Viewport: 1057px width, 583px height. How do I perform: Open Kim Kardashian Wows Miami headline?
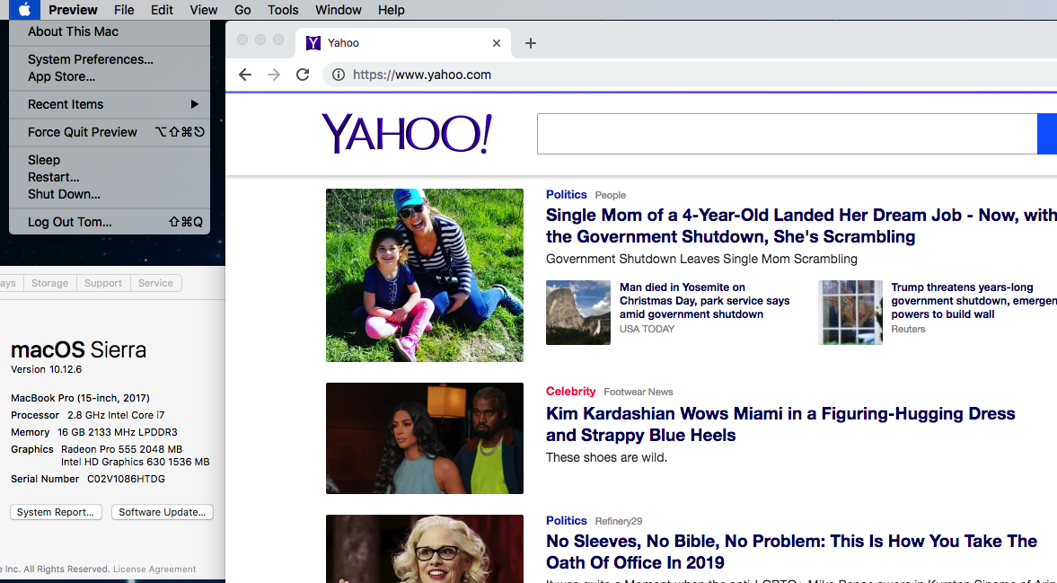[x=780, y=424]
